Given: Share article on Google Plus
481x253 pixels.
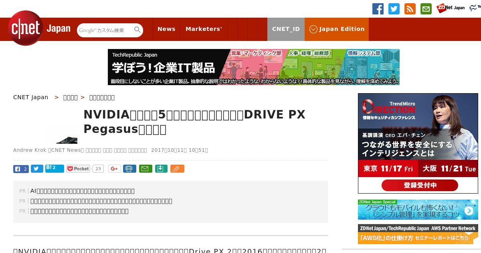Looking at the screenshot, I should coord(114,169).
